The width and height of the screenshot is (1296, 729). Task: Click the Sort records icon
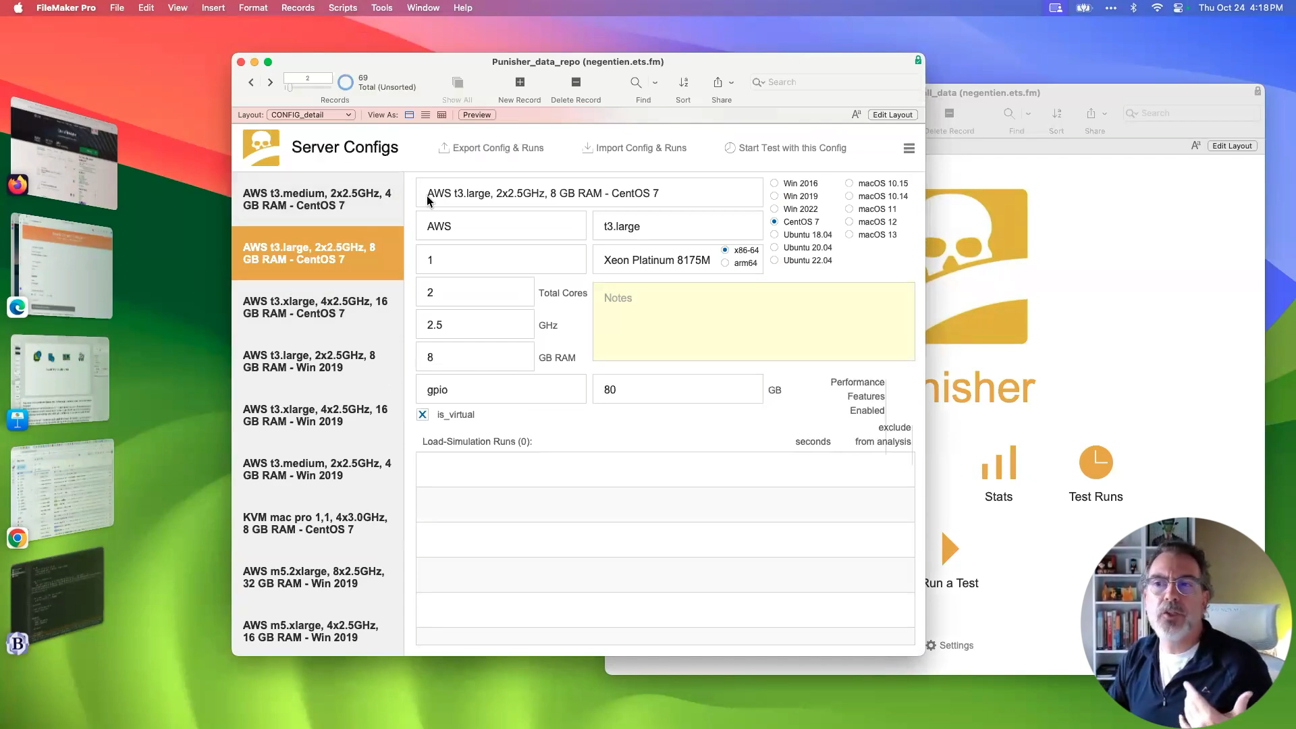click(x=683, y=82)
